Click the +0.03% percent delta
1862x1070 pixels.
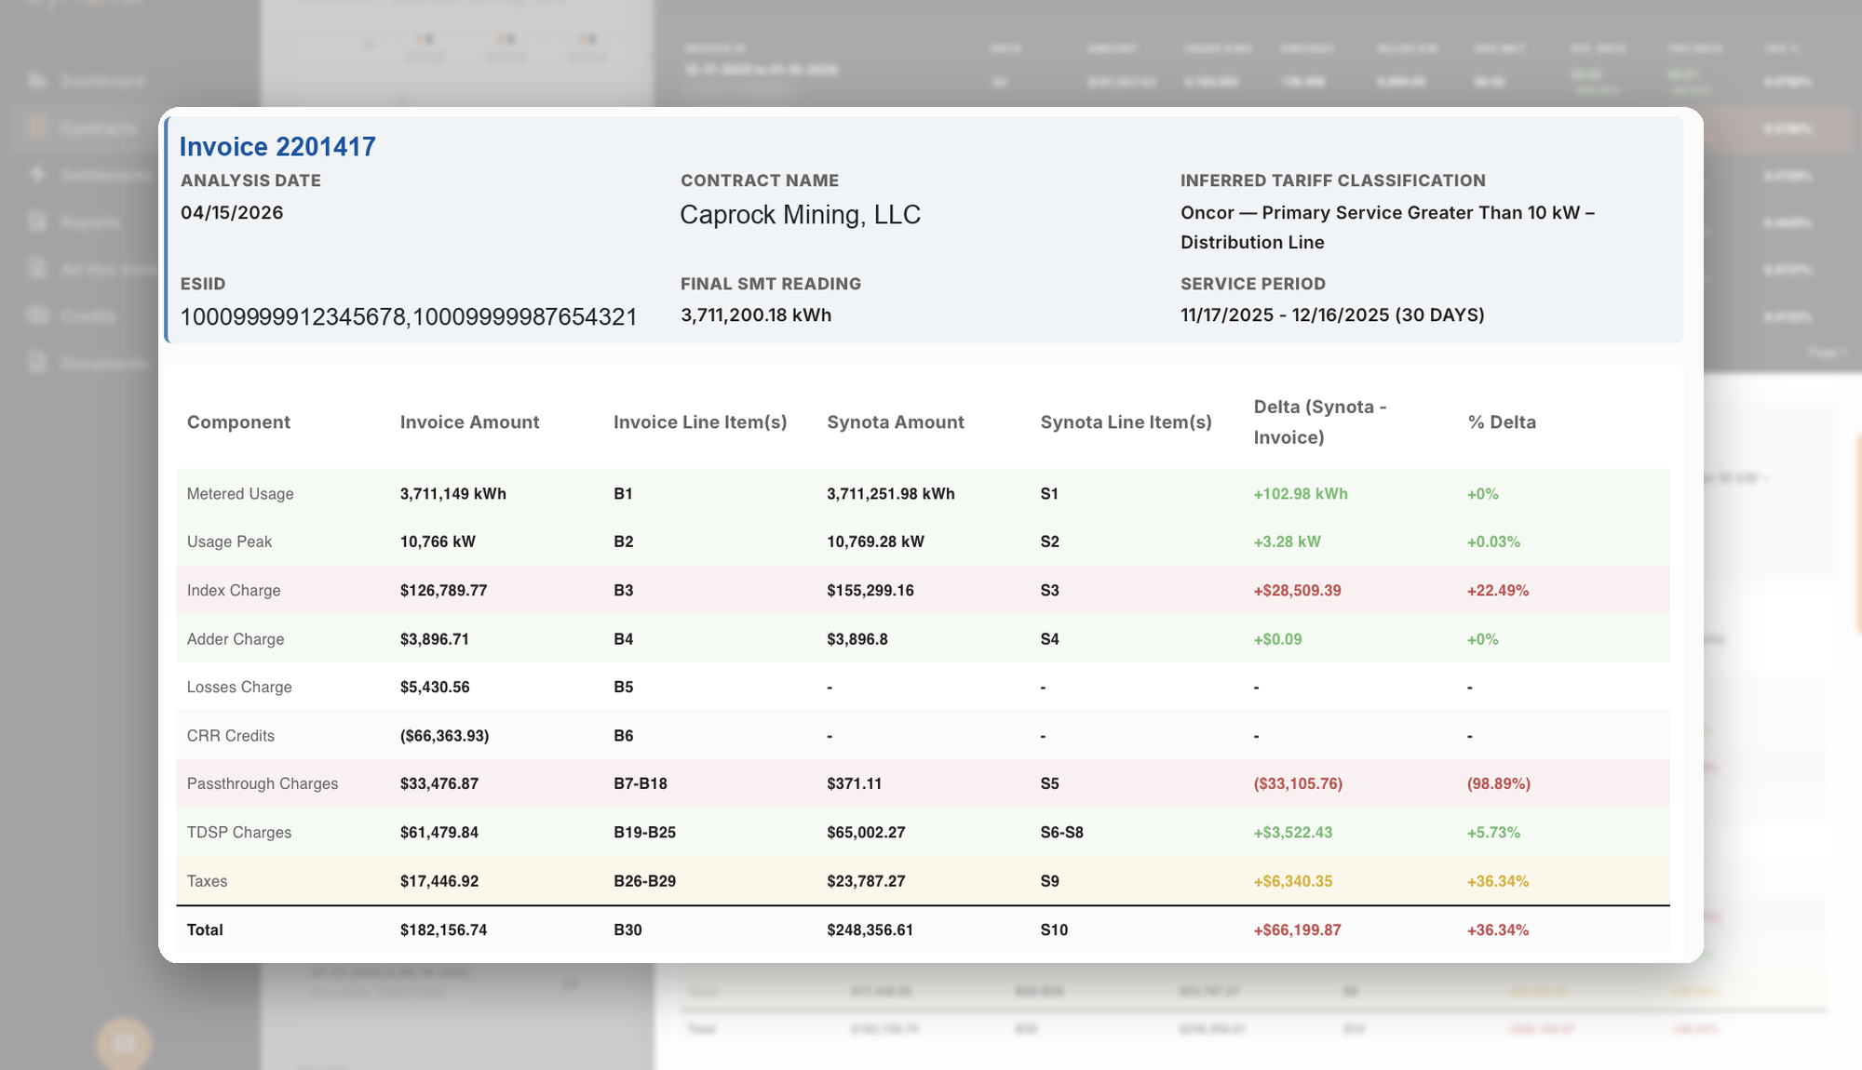(1493, 542)
